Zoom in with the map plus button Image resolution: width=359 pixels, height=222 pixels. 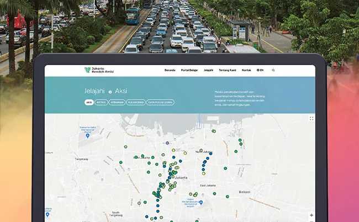(312, 215)
